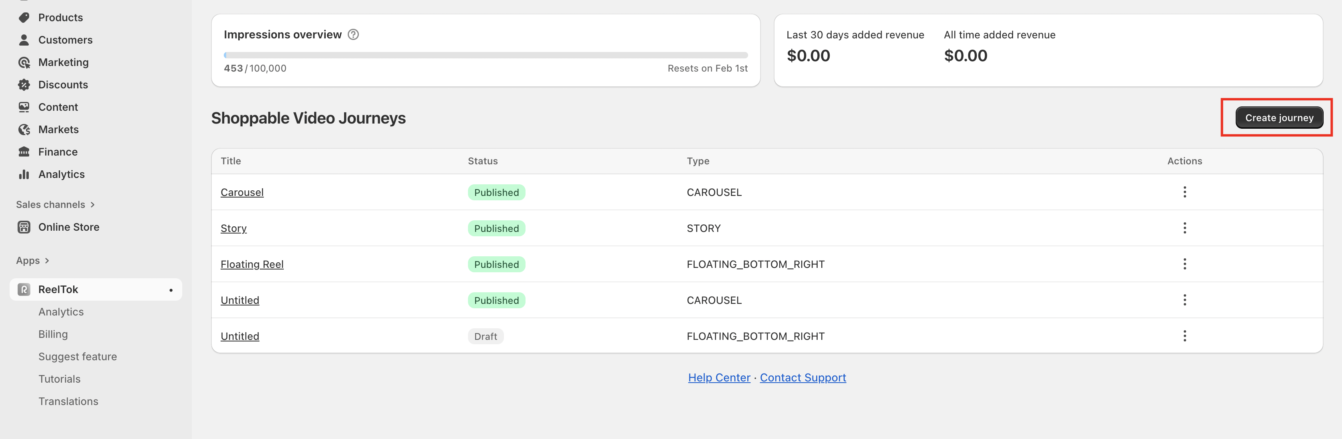Open ReelTok Billing submenu item
This screenshot has width=1342, height=439.
[x=53, y=334]
